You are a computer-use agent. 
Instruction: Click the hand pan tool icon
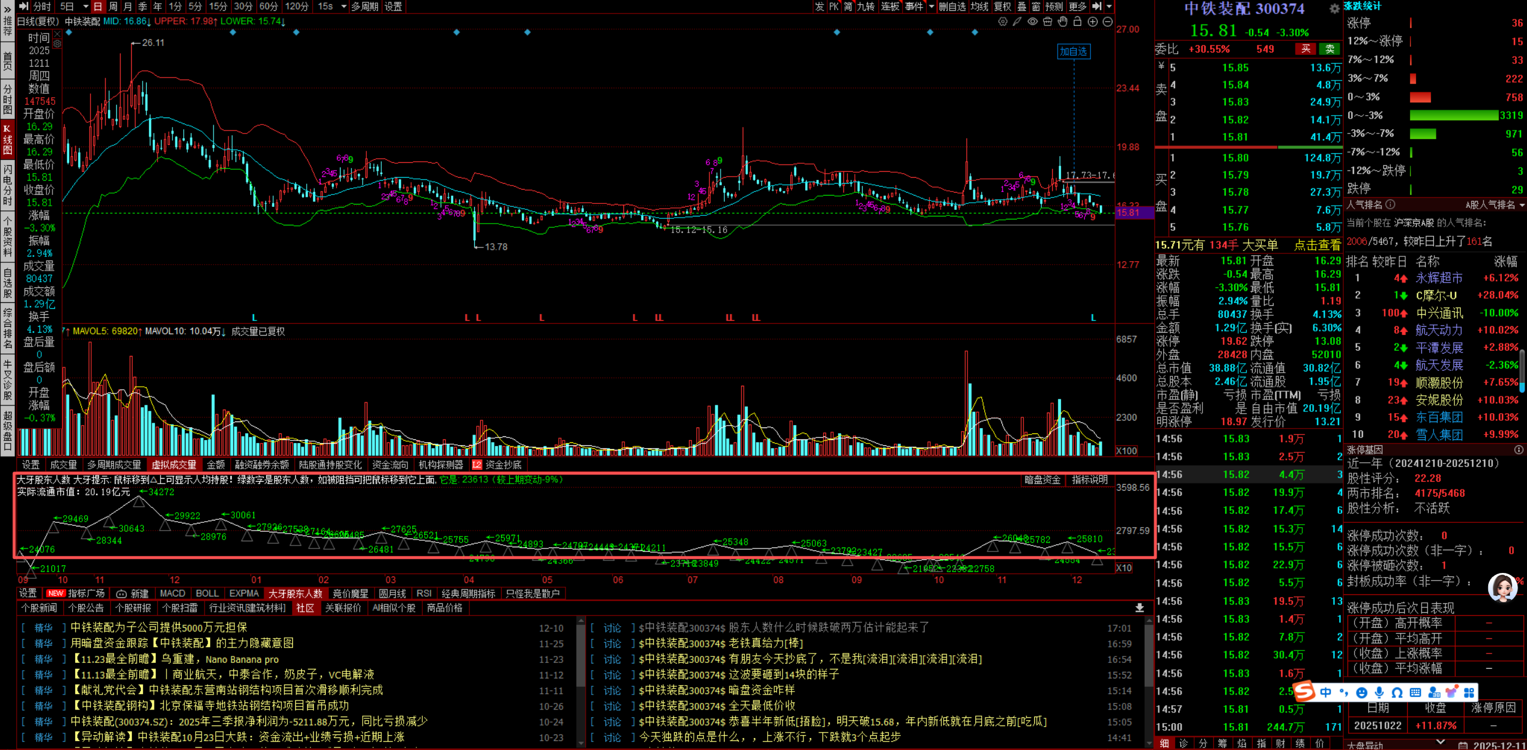click(x=1062, y=22)
